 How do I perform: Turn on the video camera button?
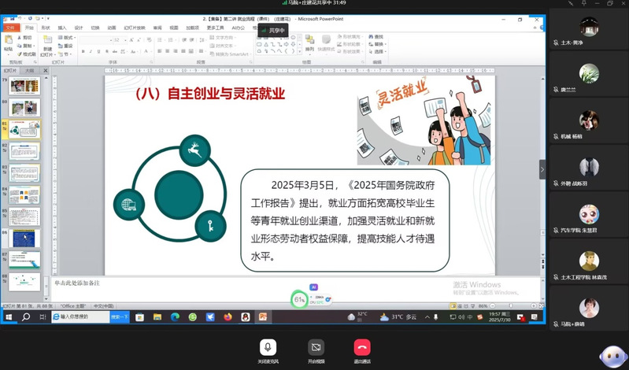(x=316, y=347)
